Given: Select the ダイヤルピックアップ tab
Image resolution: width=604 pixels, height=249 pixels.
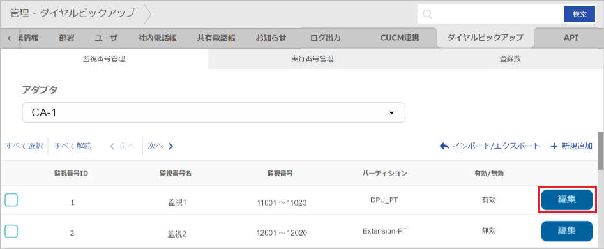Looking at the screenshot, I should pyautogui.click(x=485, y=38).
